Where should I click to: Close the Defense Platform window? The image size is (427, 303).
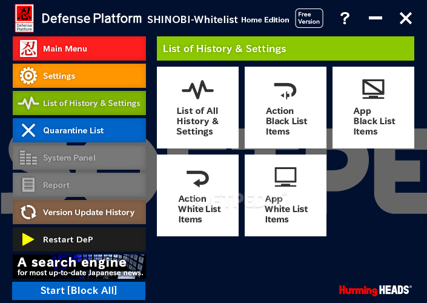point(406,18)
